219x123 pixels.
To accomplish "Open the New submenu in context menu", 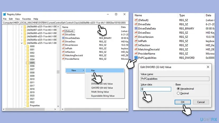I will [75, 70].
